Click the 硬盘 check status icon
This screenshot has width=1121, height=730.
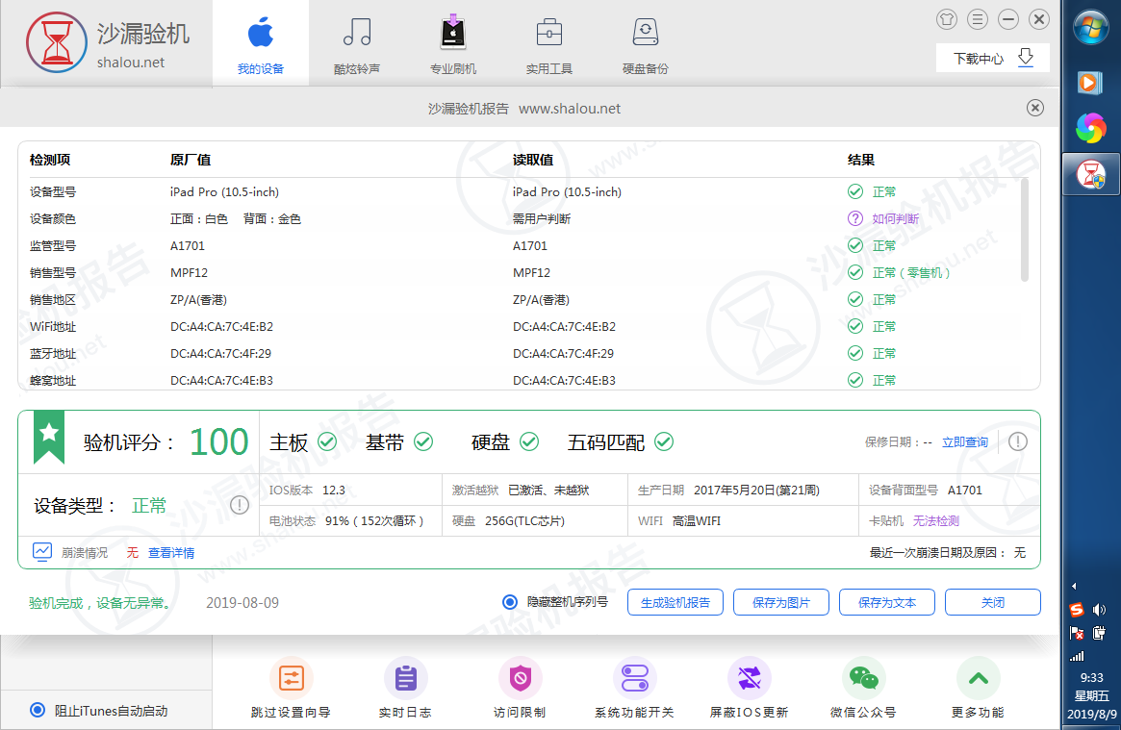(529, 442)
